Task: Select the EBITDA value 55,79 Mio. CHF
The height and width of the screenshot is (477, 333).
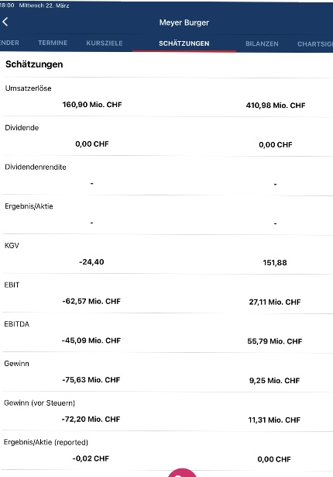Action: [x=275, y=341]
